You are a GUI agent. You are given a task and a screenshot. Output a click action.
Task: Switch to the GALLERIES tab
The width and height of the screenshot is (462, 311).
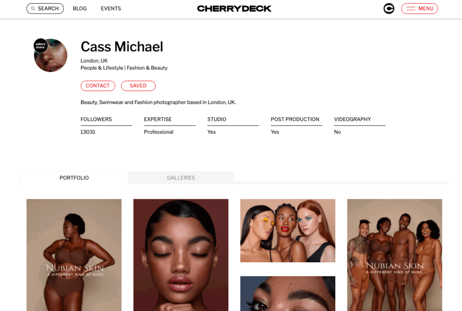point(181,178)
